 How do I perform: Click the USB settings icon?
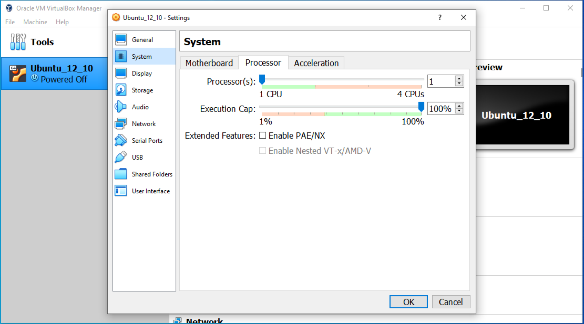(x=120, y=157)
